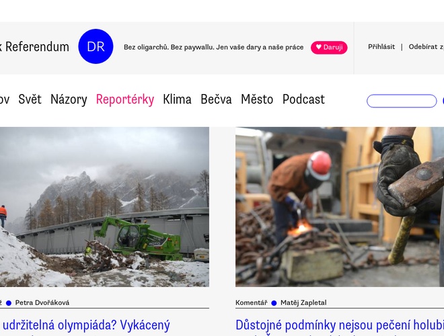This screenshot has height=336, width=444.
Task: Click author name Petra Dvořáková
Action: tap(42, 302)
